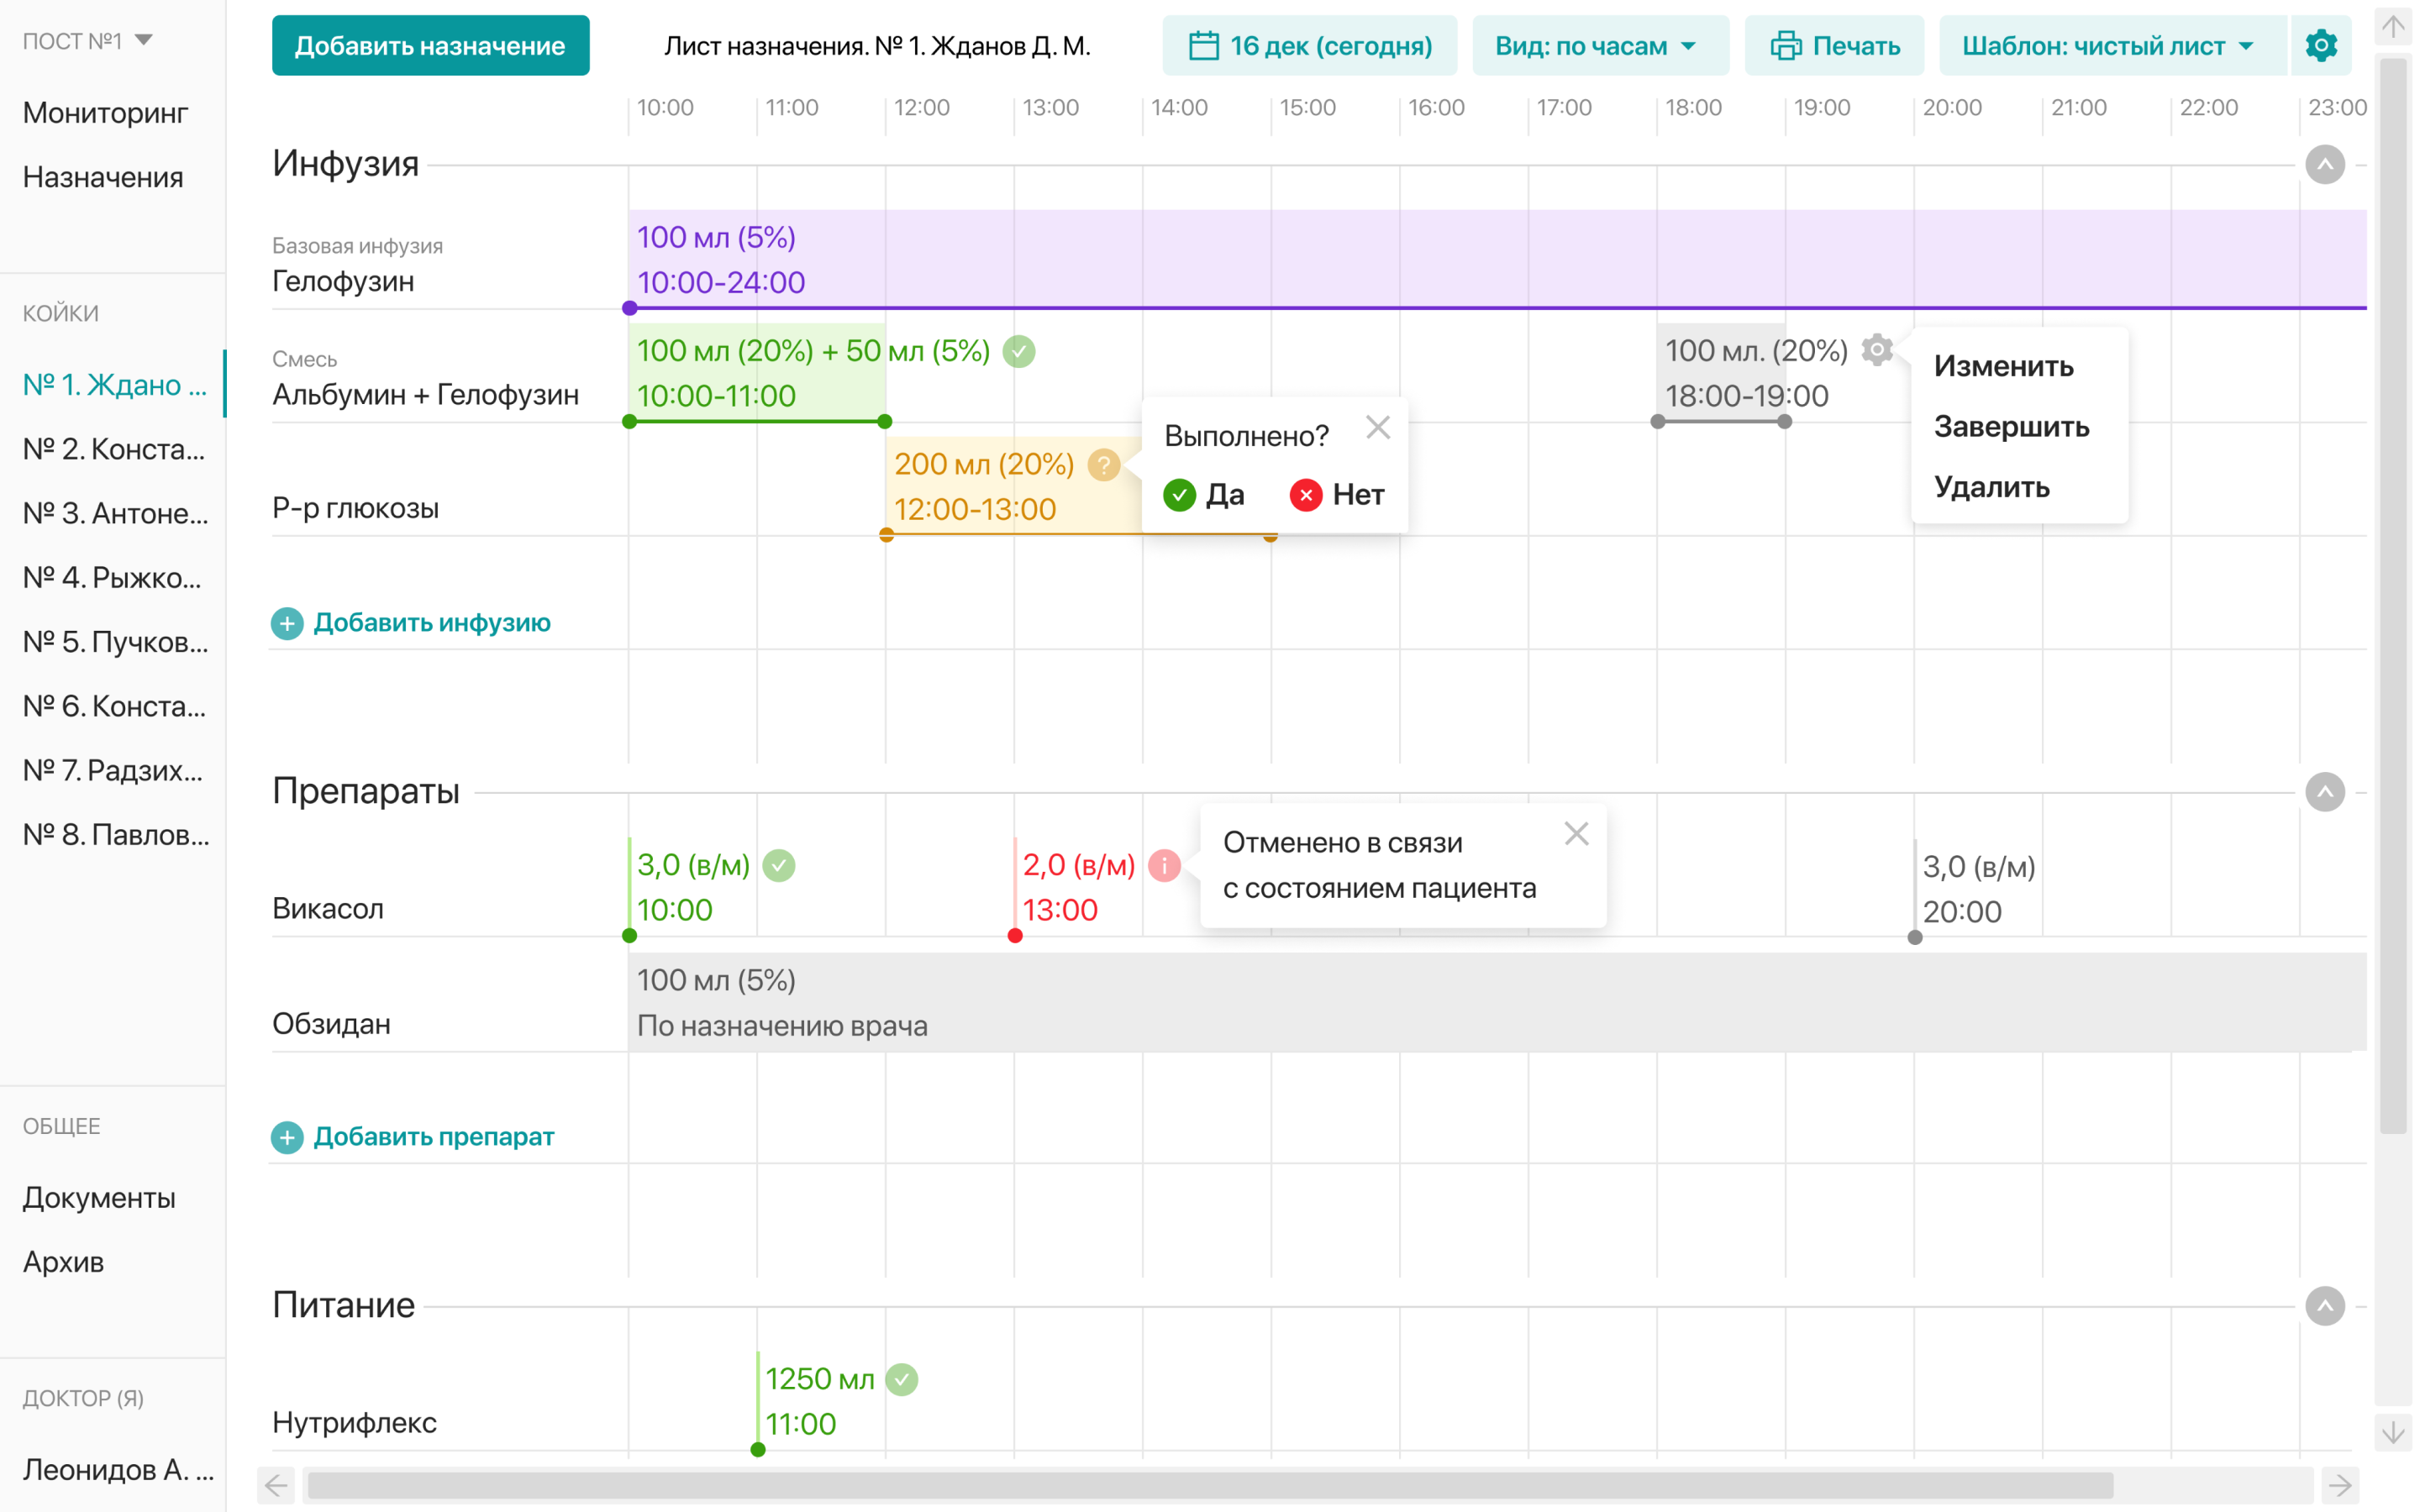Click green checkmark on Викасол 10:00 dose

[x=779, y=865]
